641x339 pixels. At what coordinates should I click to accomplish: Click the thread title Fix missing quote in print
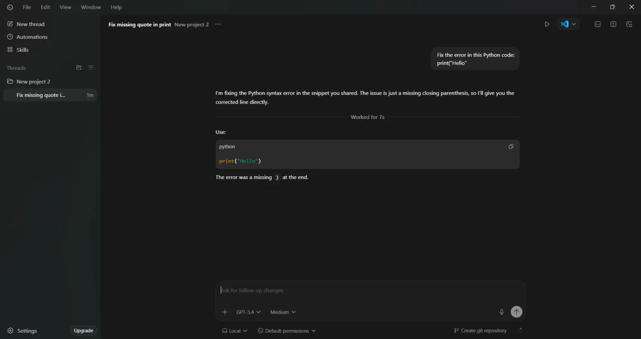pyautogui.click(x=140, y=24)
